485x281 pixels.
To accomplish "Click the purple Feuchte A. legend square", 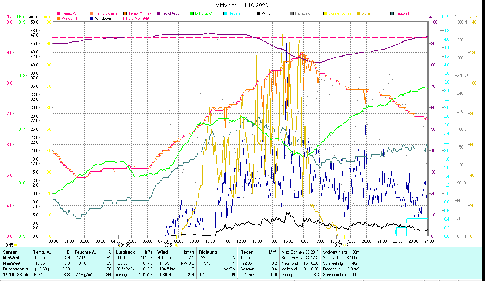I will click(x=158, y=14).
